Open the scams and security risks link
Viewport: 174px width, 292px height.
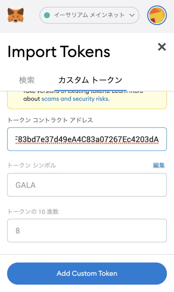(76, 99)
